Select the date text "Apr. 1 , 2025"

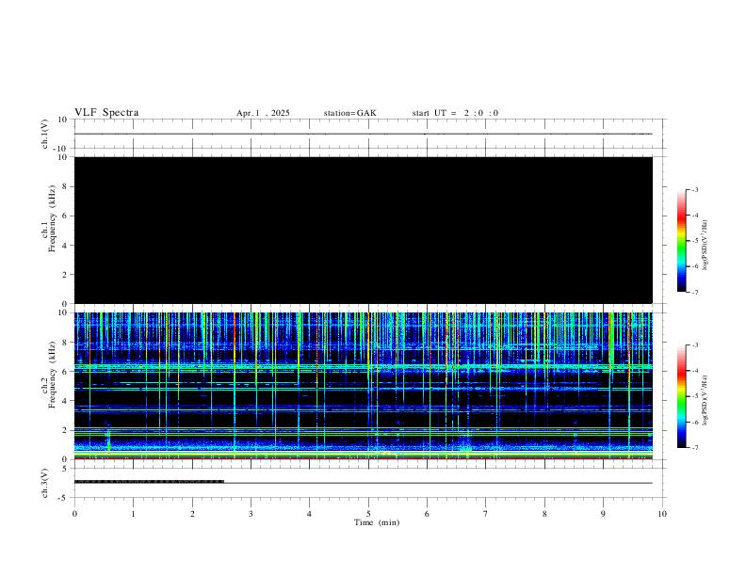point(263,113)
